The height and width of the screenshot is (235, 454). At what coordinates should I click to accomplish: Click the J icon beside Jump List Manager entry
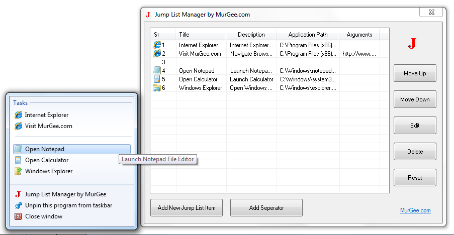[x=18, y=194]
